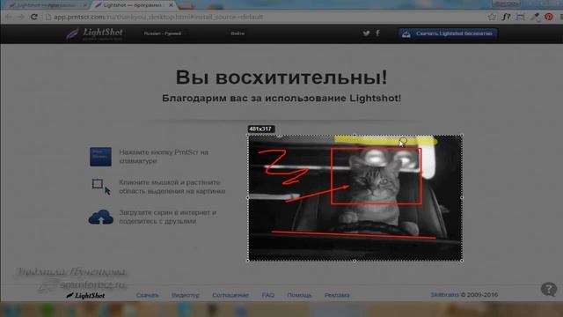Click the selection rectangle with cursor icon
The image size is (563, 317).
[101, 187]
